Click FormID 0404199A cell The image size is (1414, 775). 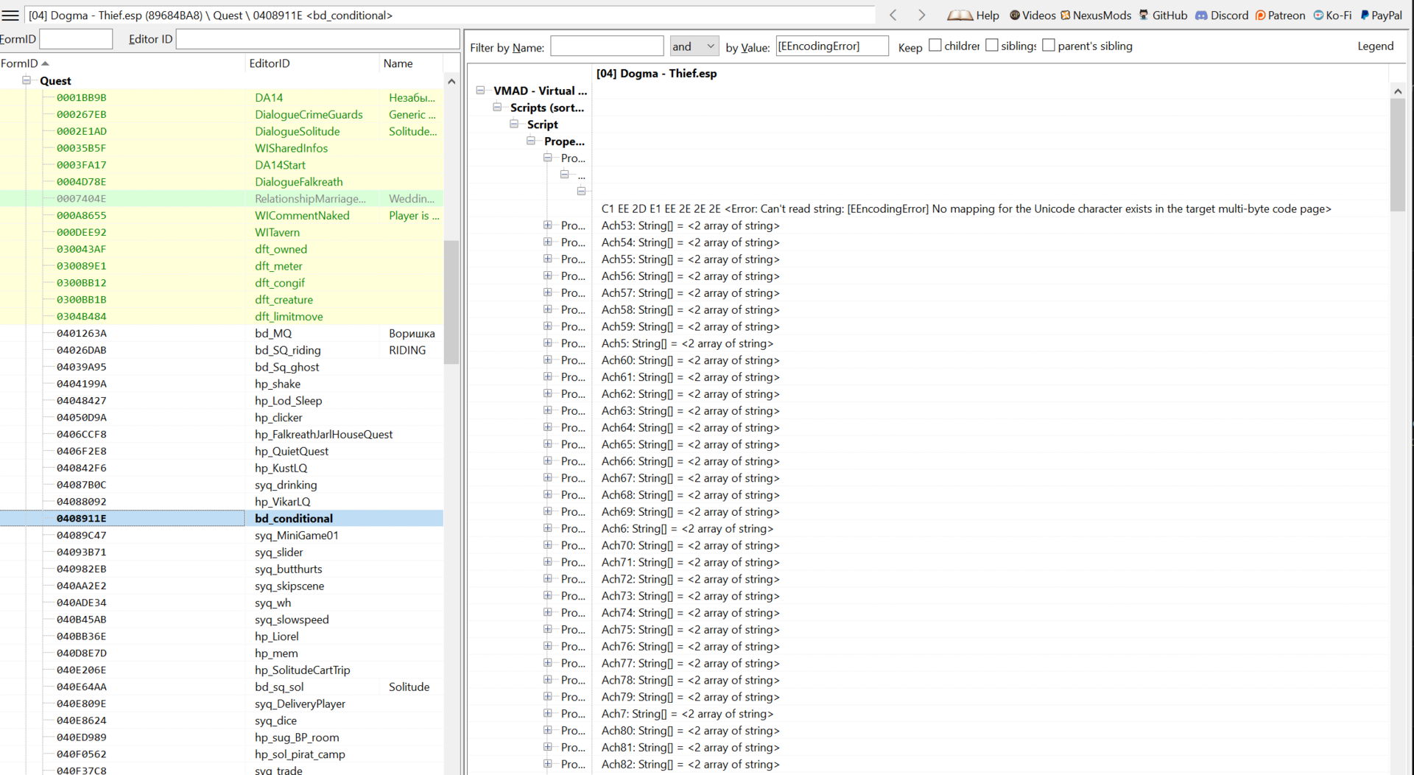click(82, 383)
